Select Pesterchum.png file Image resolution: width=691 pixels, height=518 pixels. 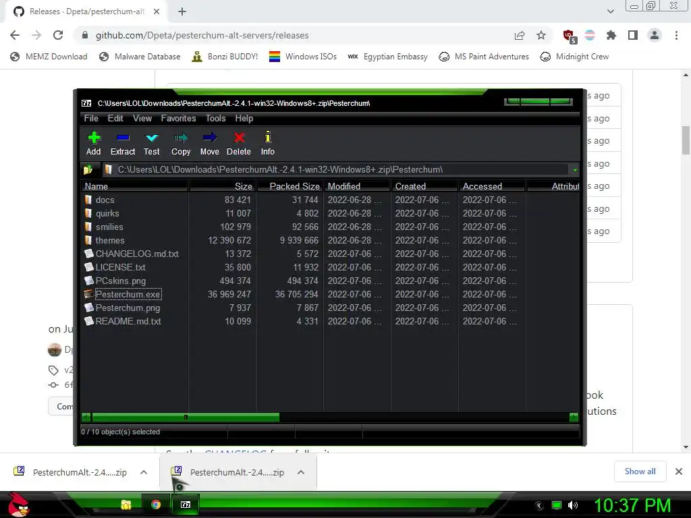(128, 308)
